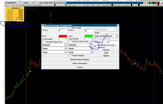Click the green AL buy button
The height and width of the screenshot is (104, 163).
(x=151, y=3)
